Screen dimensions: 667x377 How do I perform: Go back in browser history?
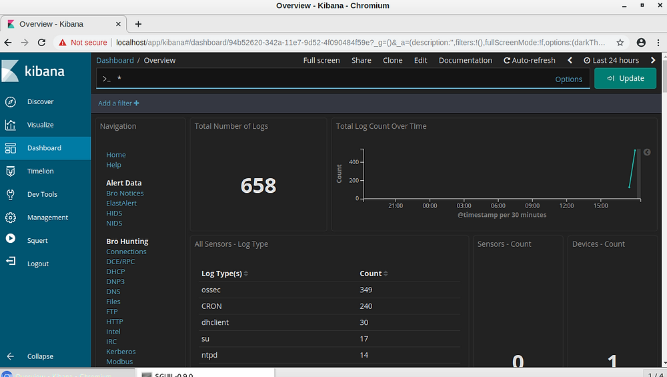coord(8,42)
